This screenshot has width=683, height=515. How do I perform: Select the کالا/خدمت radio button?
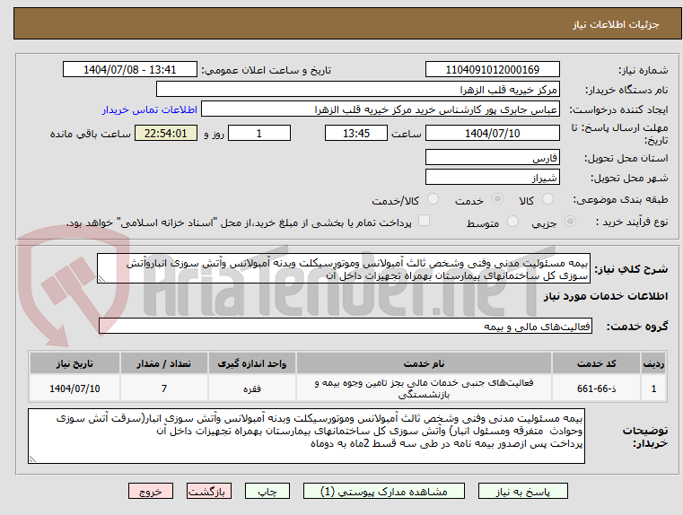click(x=433, y=199)
